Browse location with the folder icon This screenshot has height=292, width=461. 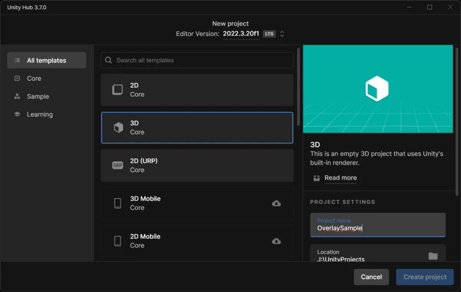tap(433, 256)
